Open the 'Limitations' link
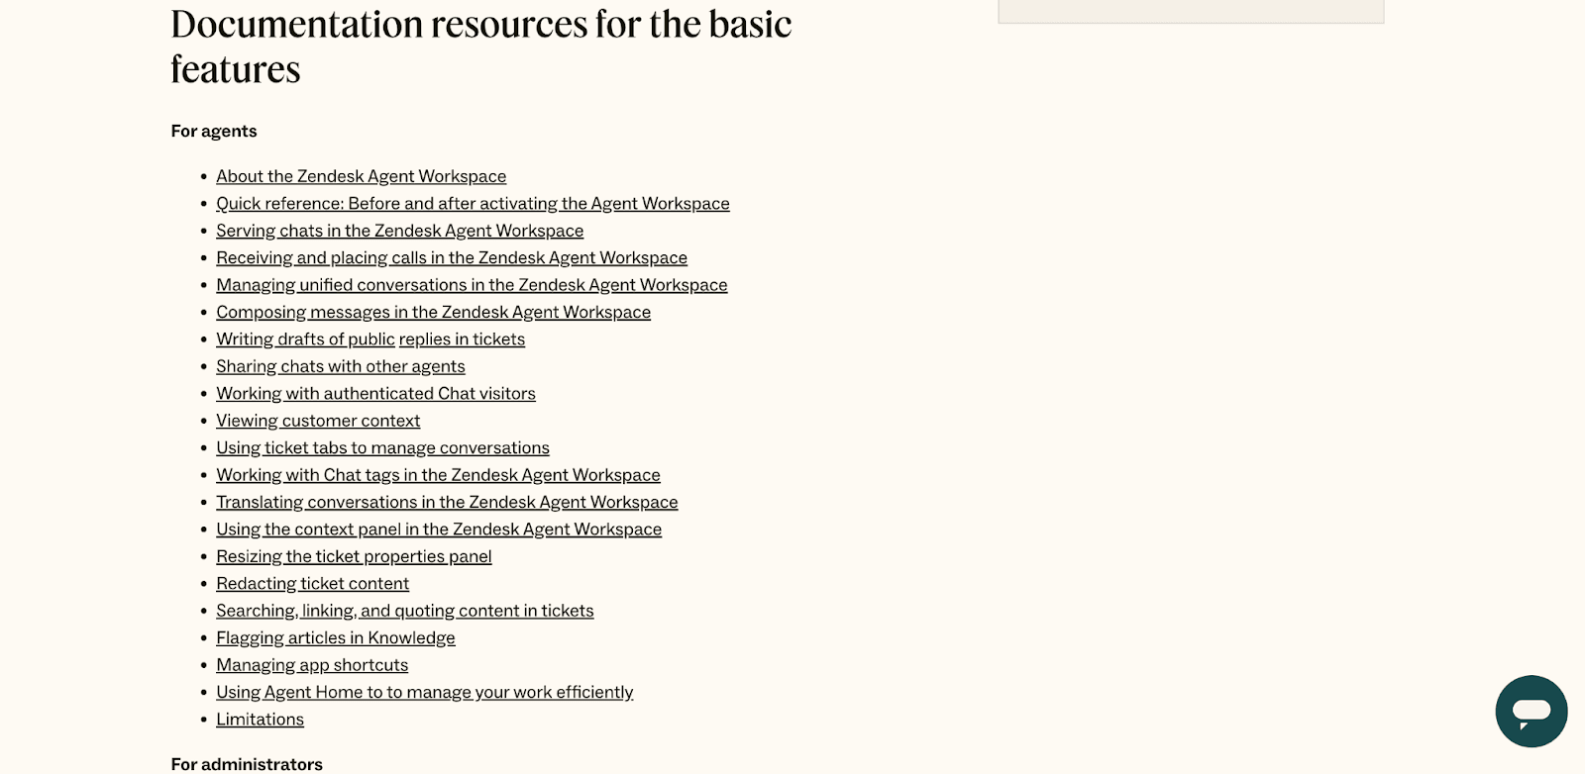The width and height of the screenshot is (1585, 774). pyautogui.click(x=260, y=720)
